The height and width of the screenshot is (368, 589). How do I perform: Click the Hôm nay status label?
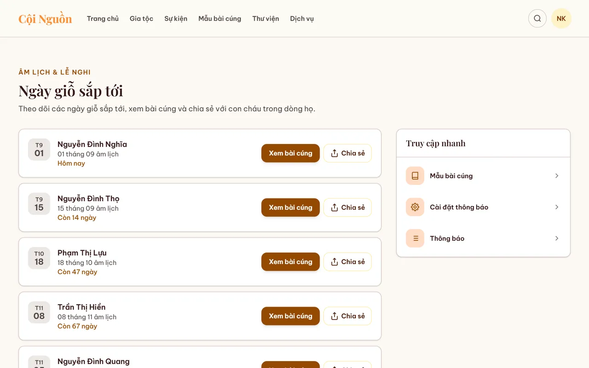71,163
